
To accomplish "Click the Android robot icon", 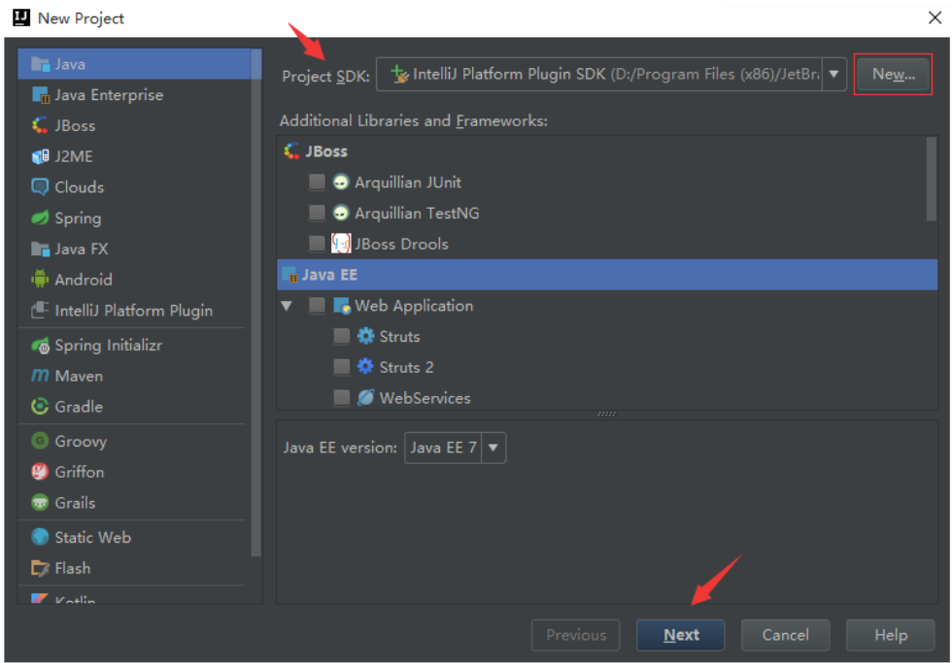I will 40,279.
